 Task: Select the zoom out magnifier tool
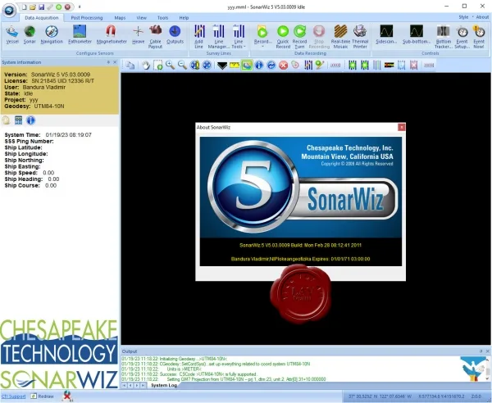point(182,66)
